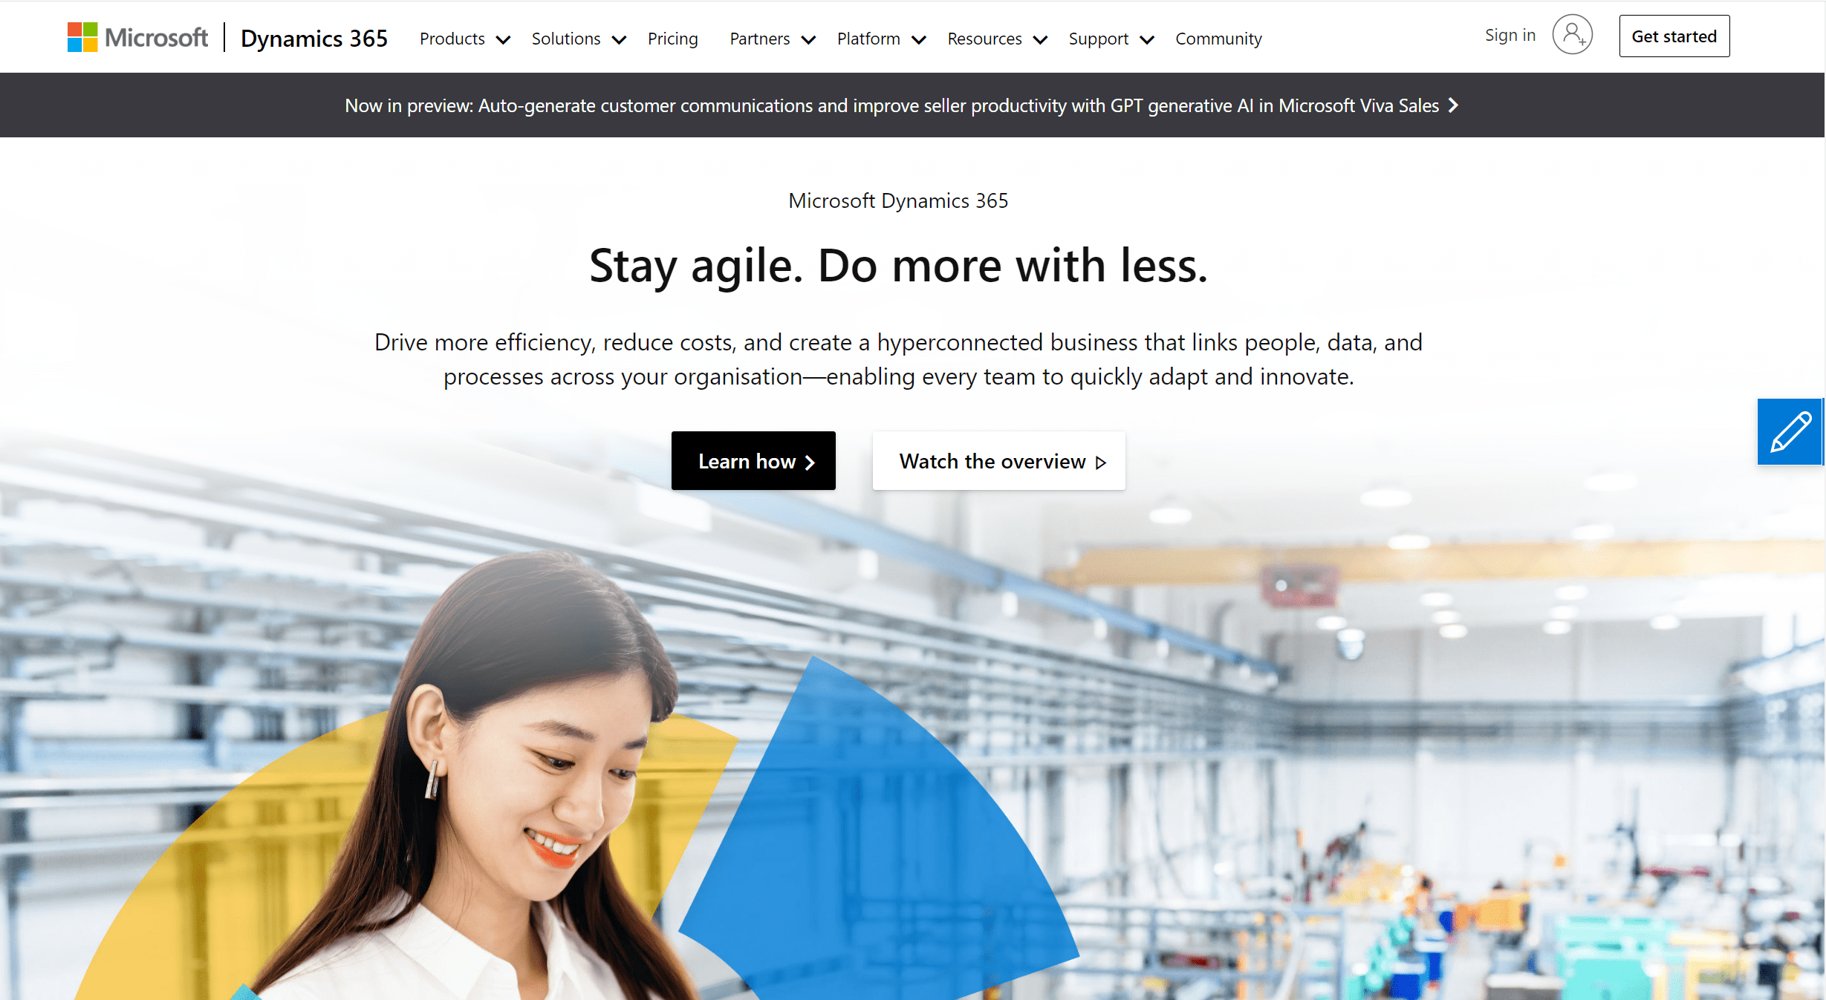Image resolution: width=1826 pixels, height=1000 pixels.
Task: Click the Sign in user icon
Action: click(x=1573, y=36)
